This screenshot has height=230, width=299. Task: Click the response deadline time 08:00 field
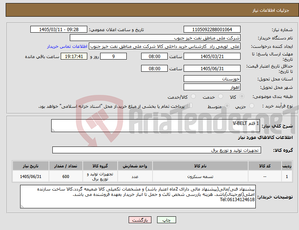pyautogui.click(x=154, y=56)
